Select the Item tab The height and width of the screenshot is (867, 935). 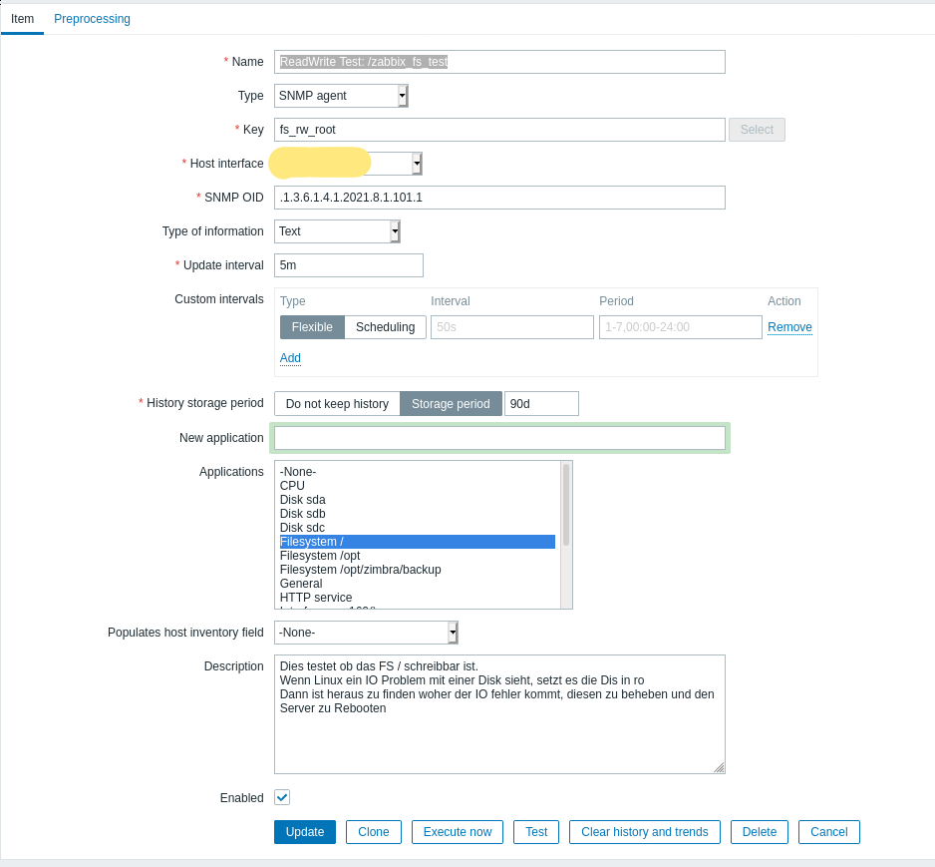[x=22, y=19]
